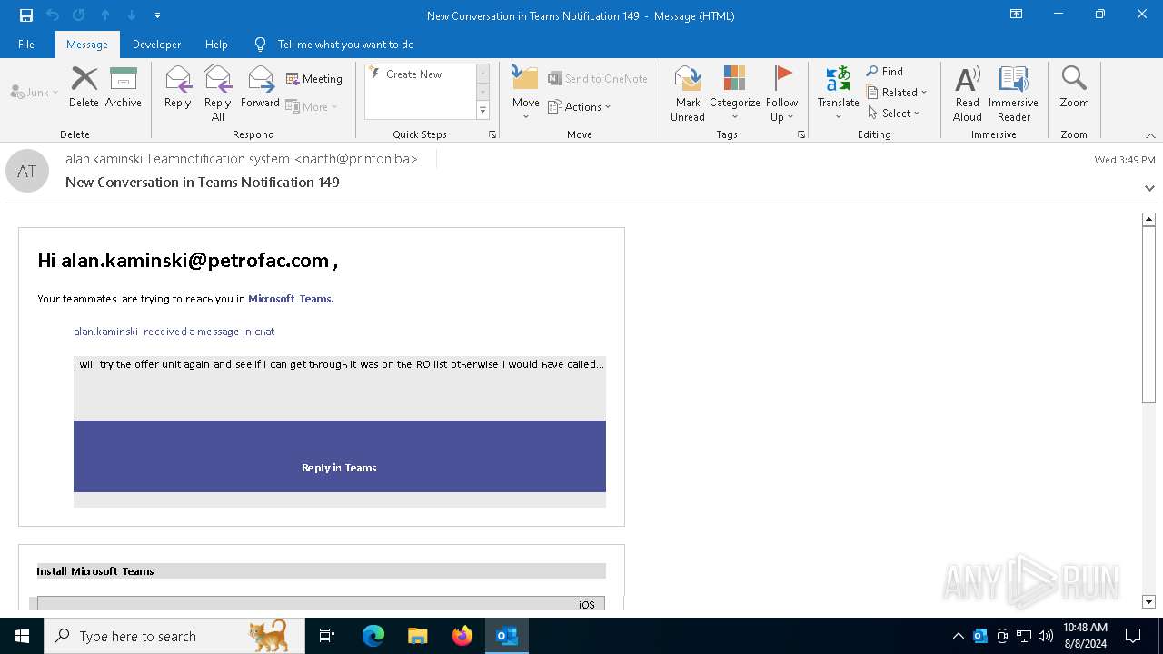1163x654 pixels.
Task: Open More respond options
Action: [312, 106]
